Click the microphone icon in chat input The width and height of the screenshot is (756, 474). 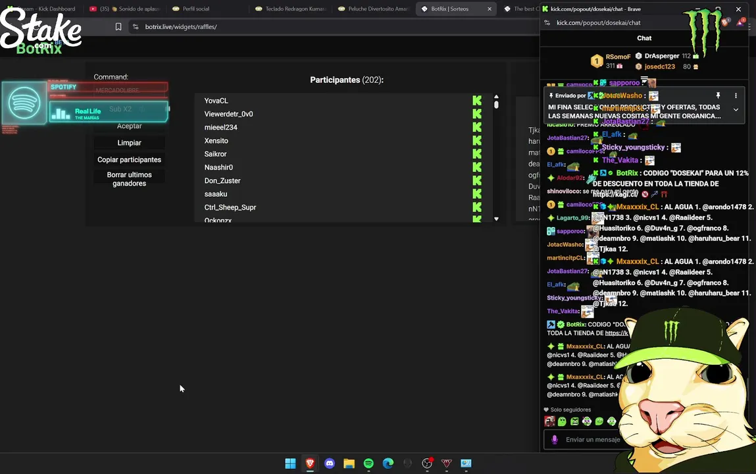coord(555,439)
